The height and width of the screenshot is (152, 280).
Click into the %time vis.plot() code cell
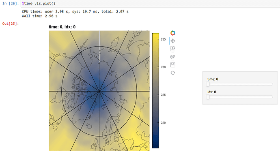pyautogui.click(x=151, y=4)
